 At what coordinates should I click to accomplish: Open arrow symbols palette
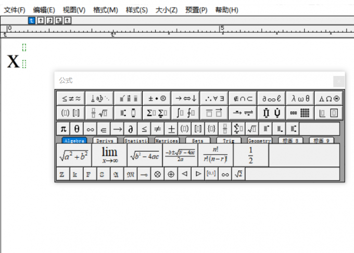185,98
